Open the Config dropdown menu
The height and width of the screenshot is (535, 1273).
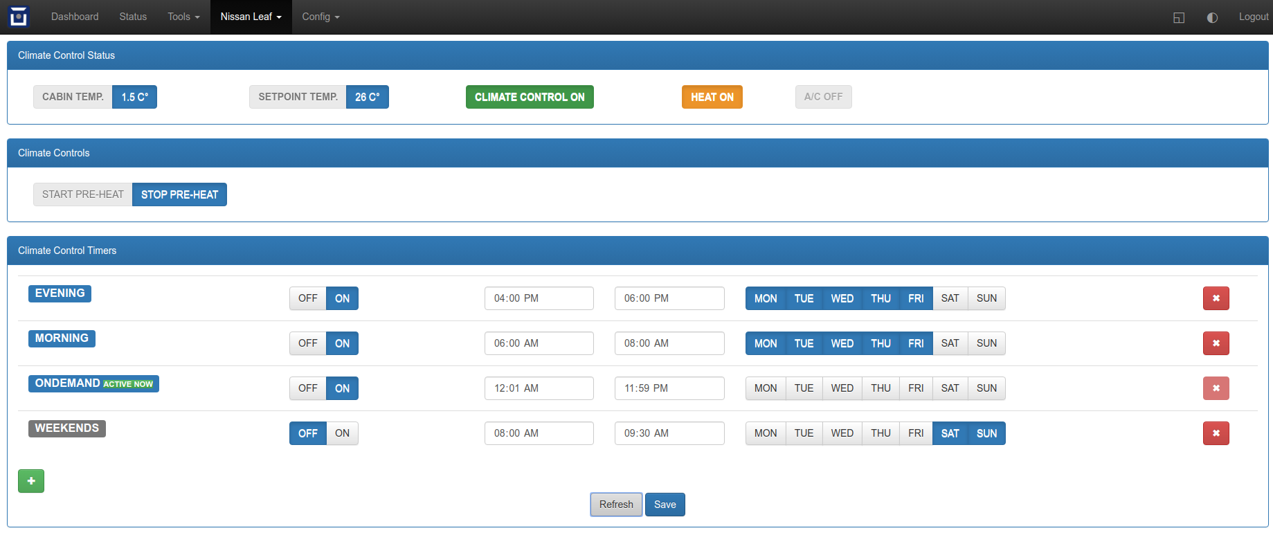pyautogui.click(x=320, y=17)
